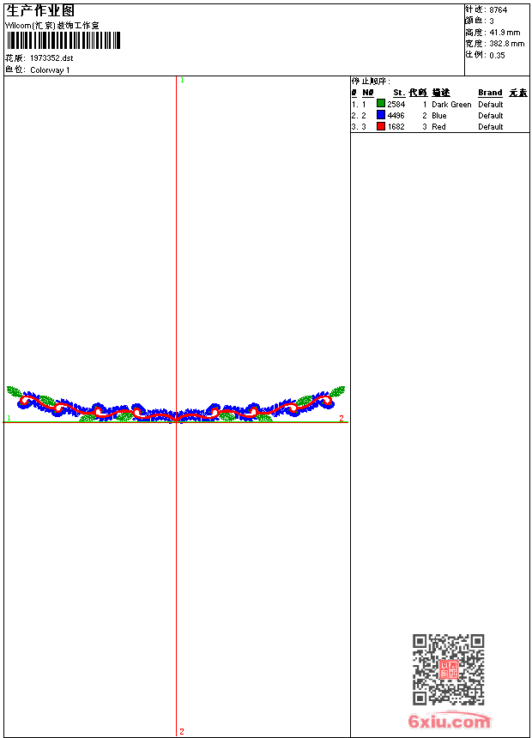The image size is (532, 738).
Task: Click the stitch count value 8764
Action: coord(498,10)
